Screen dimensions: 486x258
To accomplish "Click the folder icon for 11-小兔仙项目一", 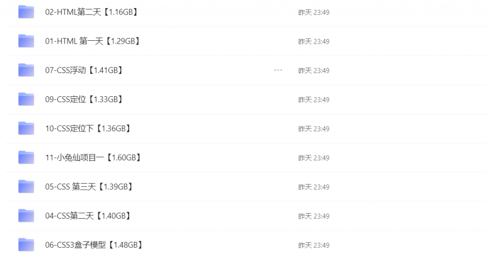I will (x=26, y=157).
